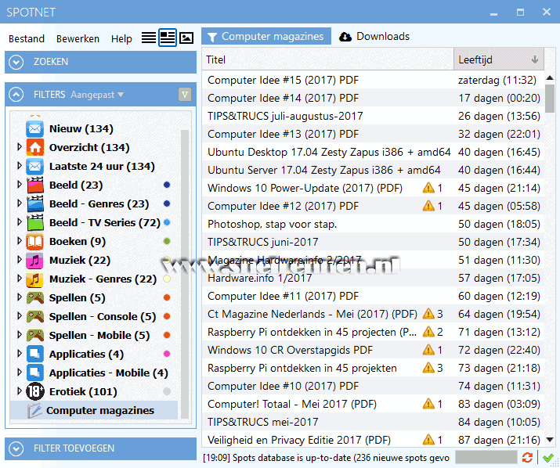The image size is (560, 468).
Task: Select Computer! Totaal - Mei 2017 row
Action: tap(373, 404)
